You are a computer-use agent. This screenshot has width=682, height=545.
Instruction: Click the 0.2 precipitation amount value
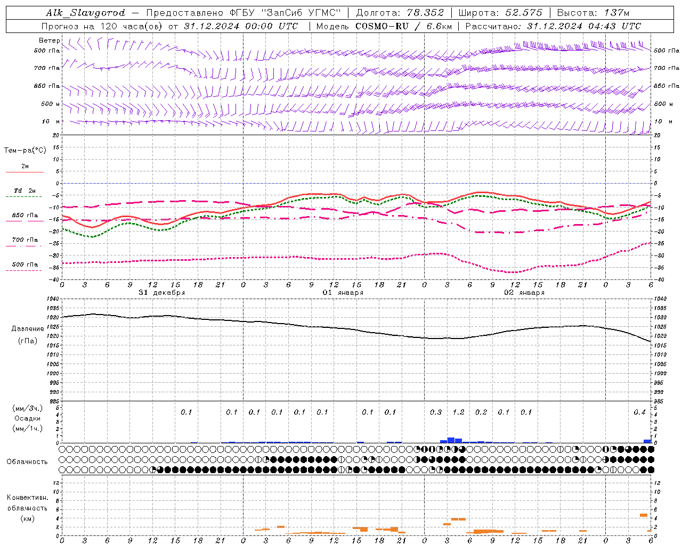(481, 412)
